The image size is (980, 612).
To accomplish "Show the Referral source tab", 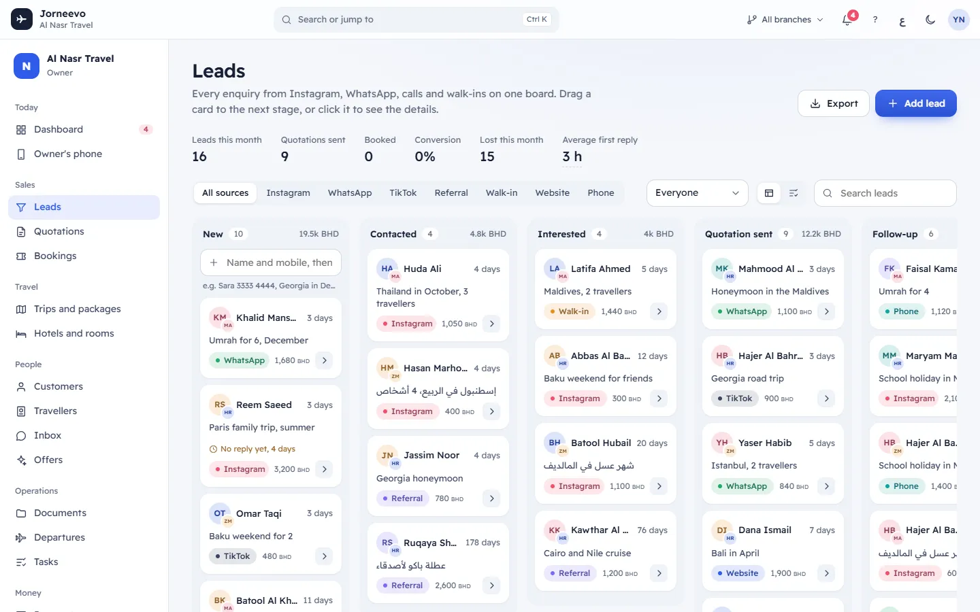I will (451, 193).
